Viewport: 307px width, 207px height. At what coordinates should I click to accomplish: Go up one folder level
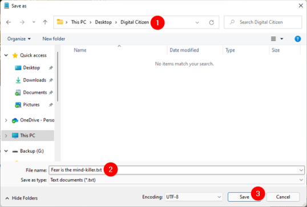(45, 22)
